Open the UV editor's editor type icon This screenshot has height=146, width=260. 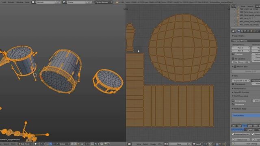pyautogui.click(x=130, y=144)
